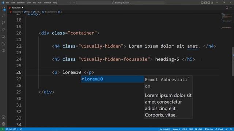
Task: Change language mode via HTML status item
Action: (x=199, y=129)
